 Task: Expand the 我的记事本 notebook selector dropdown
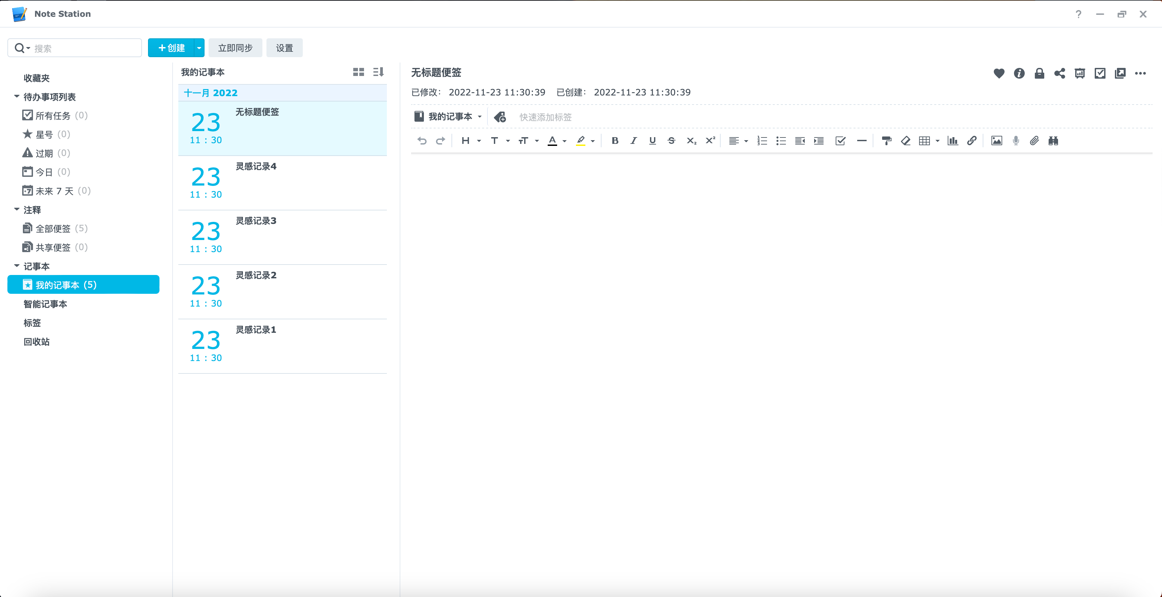[x=479, y=117]
